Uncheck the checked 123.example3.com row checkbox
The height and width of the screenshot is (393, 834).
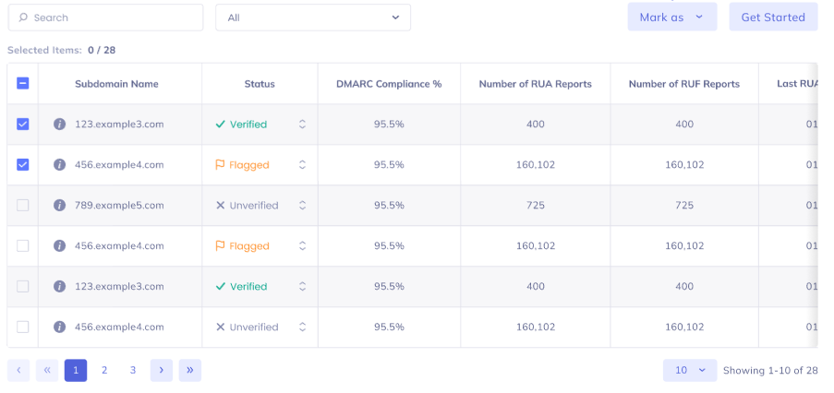(23, 124)
